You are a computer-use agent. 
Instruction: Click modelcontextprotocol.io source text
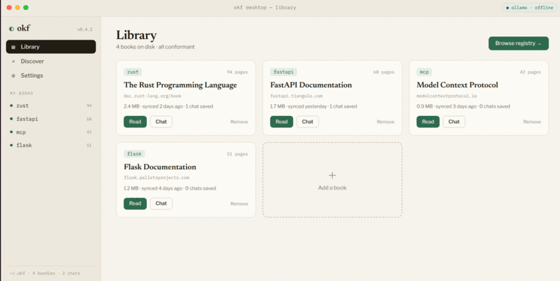tap(447, 96)
